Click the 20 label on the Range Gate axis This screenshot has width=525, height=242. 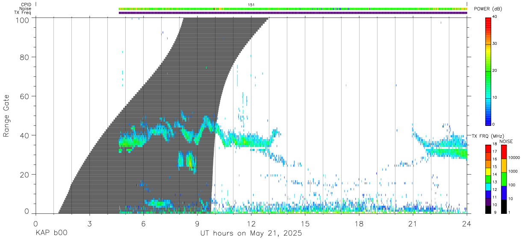(25, 175)
